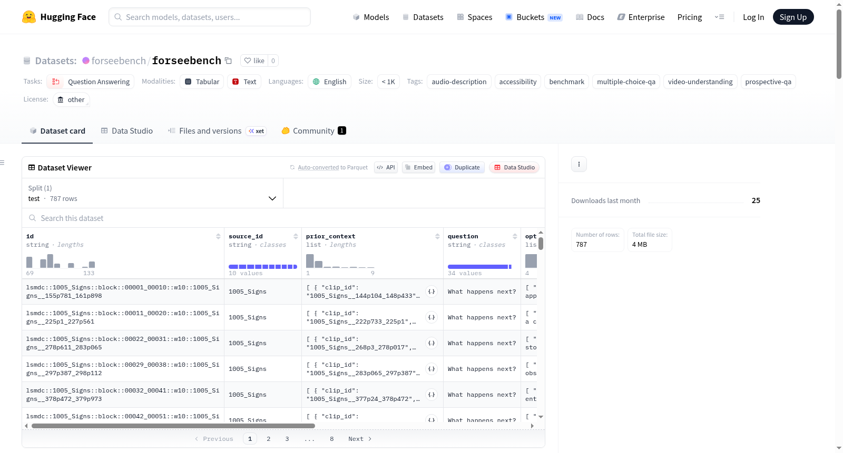
Task: Expand the JSON cell in 00022_00031 row
Action: (x=432, y=343)
